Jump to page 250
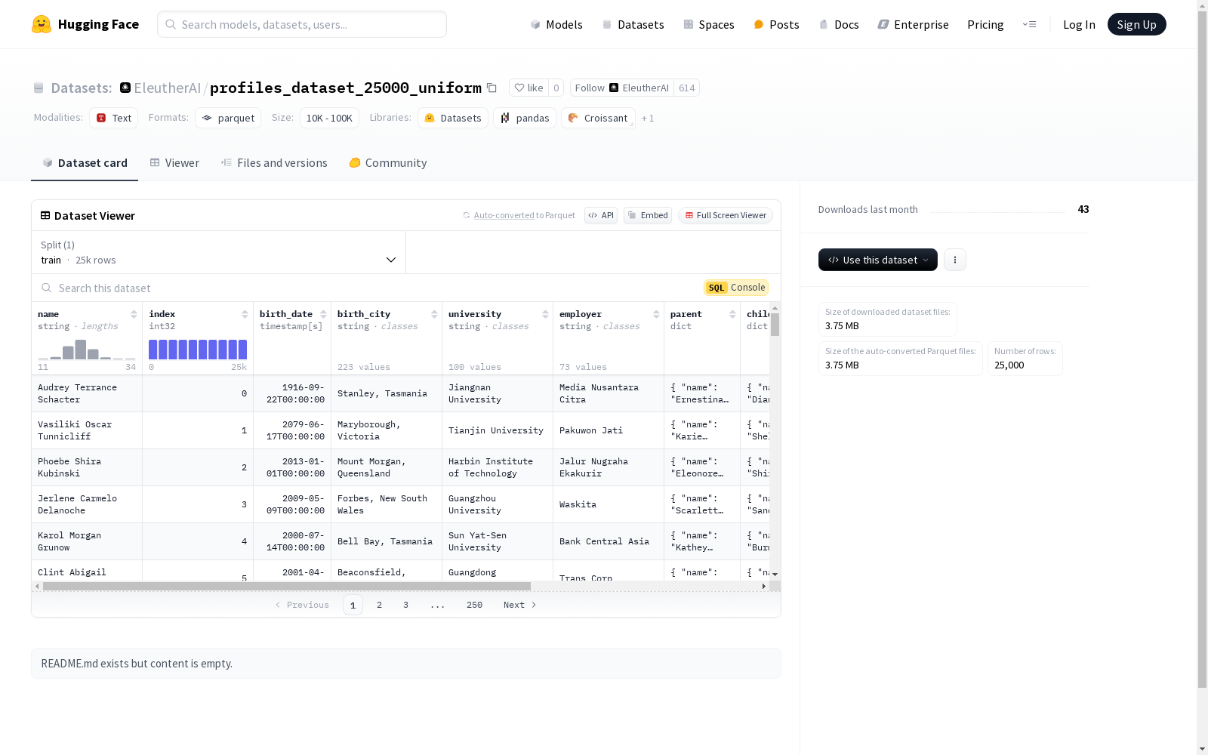Image resolution: width=1208 pixels, height=755 pixels. [x=474, y=605]
